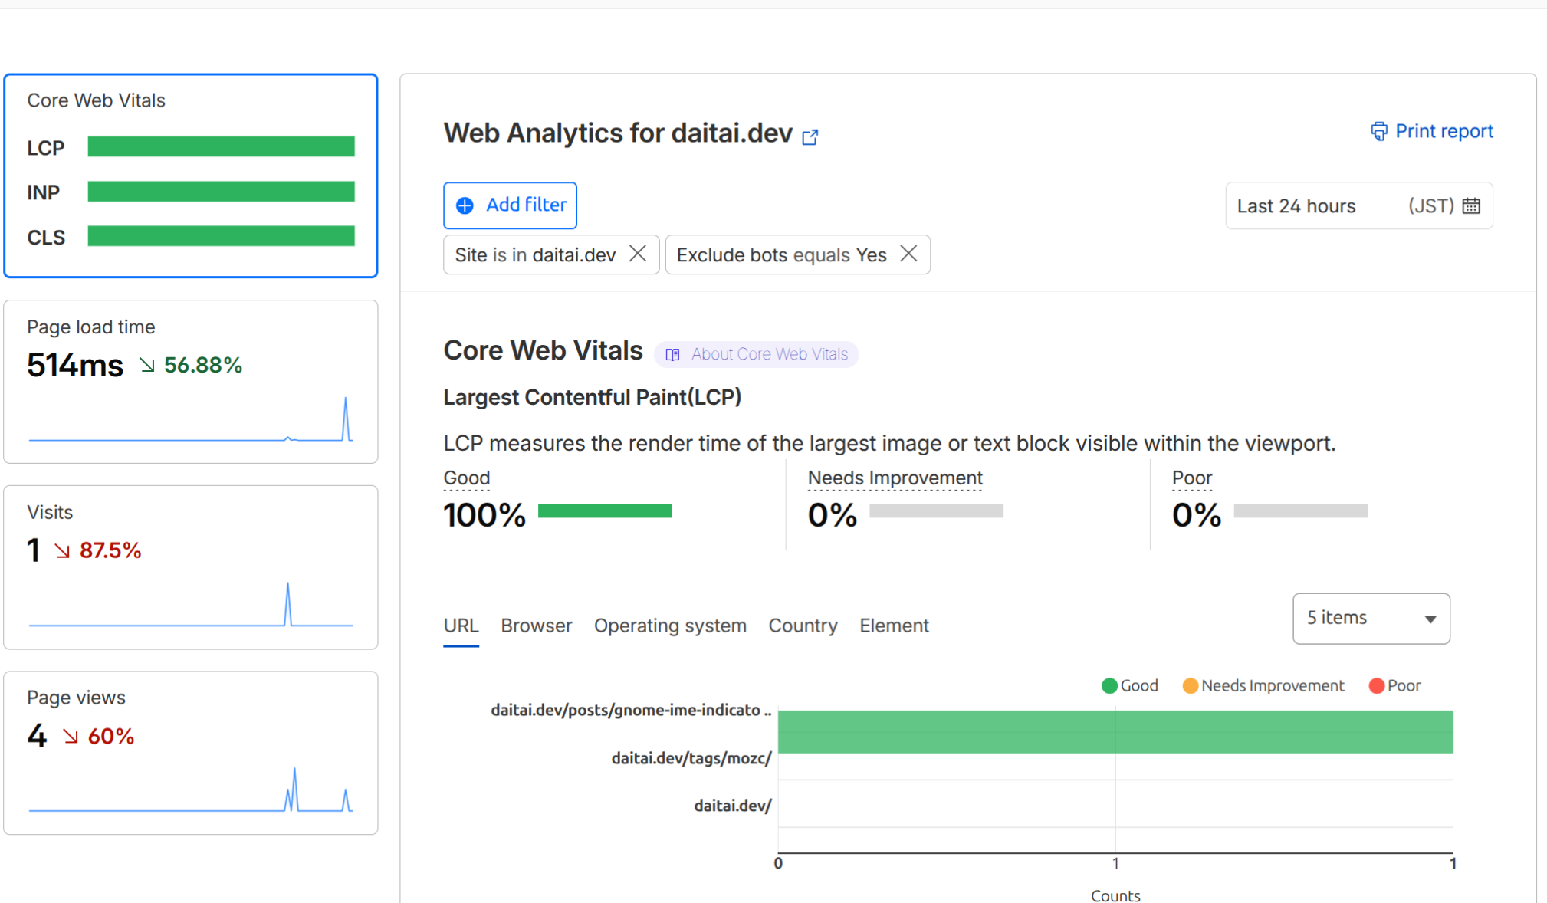The height and width of the screenshot is (903, 1547).
Task: Open the '5 items' dropdown
Action: [x=1371, y=618]
